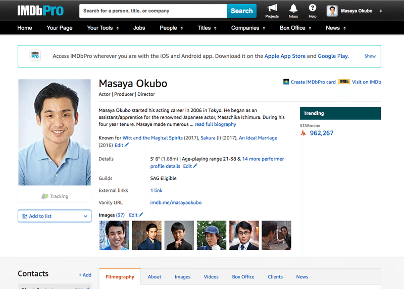Click the main profile headshot photo
The height and width of the screenshot is (289, 404).
tap(55, 132)
